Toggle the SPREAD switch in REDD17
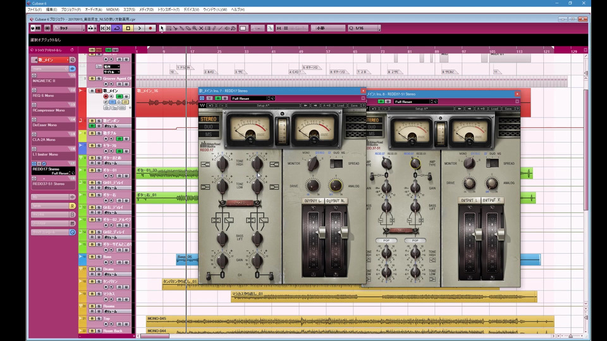Screen dimensions: 607x341 click(336, 164)
